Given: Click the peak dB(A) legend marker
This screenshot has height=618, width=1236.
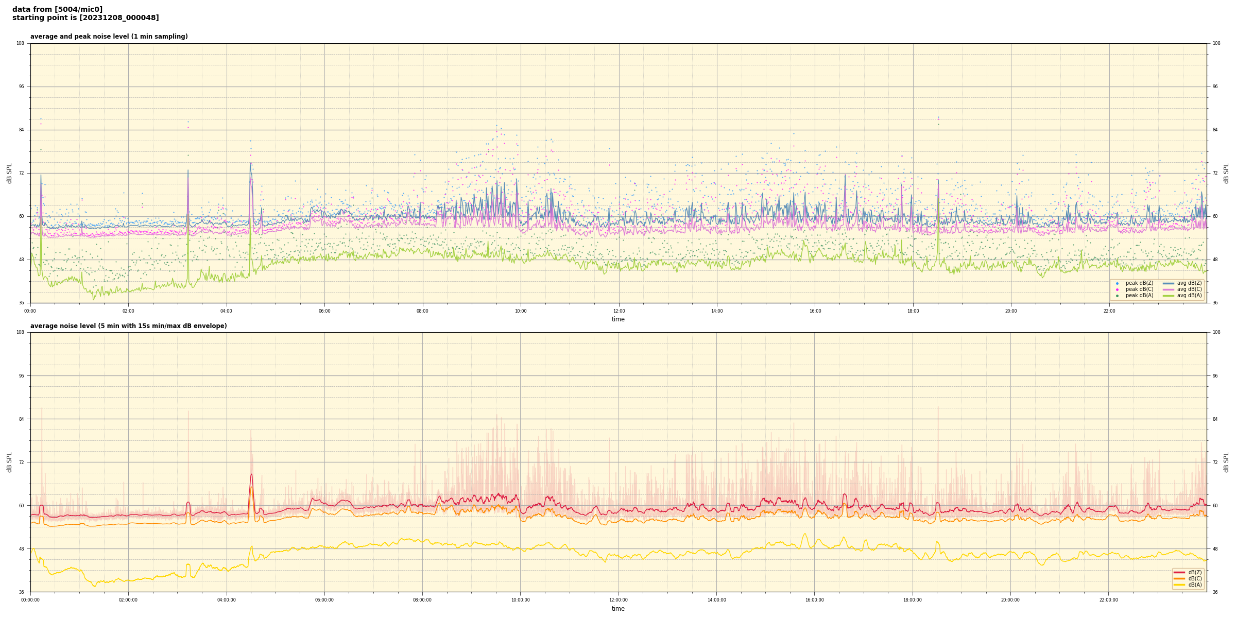Looking at the screenshot, I should [1117, 296].
